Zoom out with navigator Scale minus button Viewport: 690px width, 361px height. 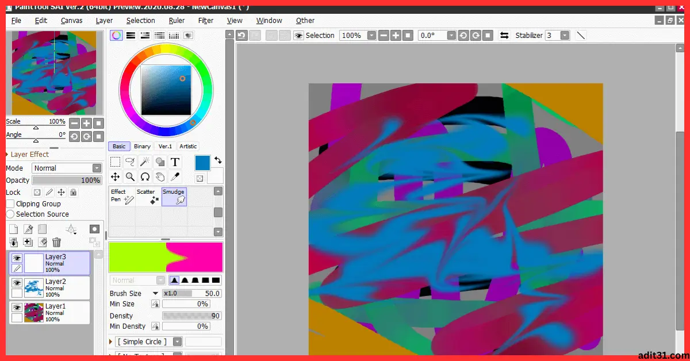(74, 123)
